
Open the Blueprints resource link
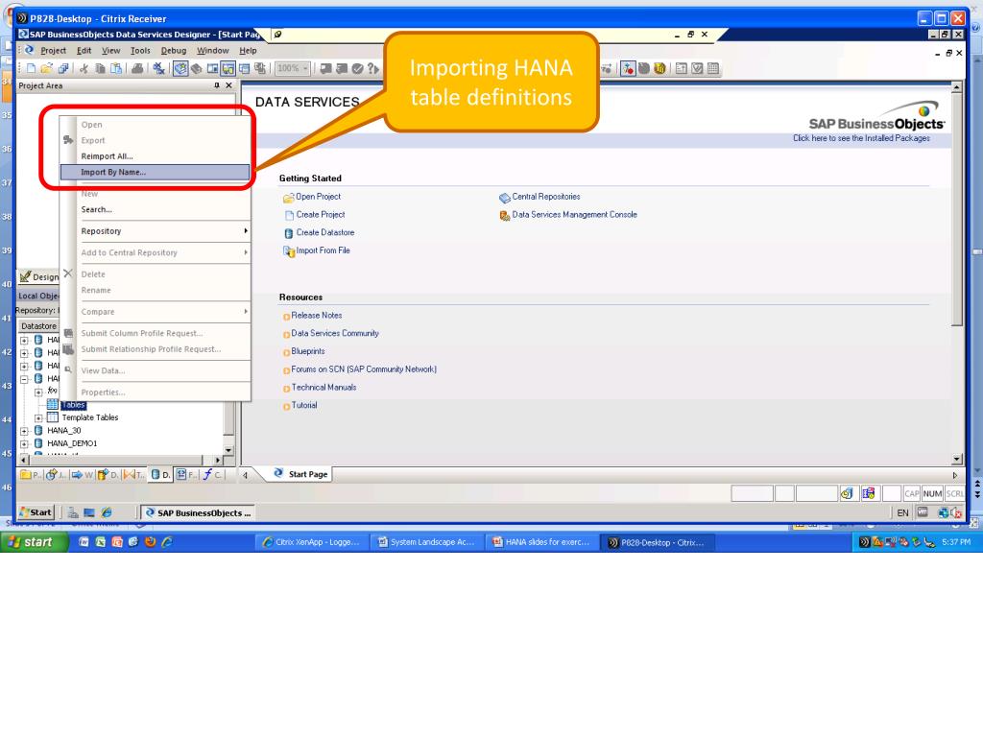click(308, 351)
